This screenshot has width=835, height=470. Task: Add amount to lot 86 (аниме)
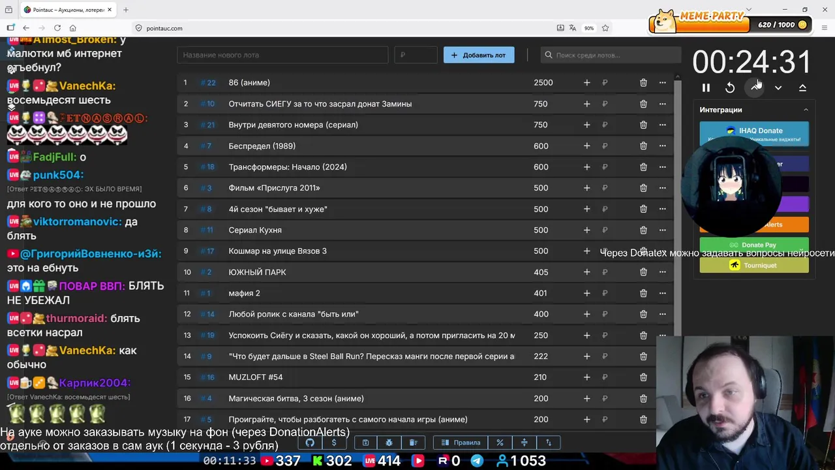pyautogui.click(x=586, y=82)
